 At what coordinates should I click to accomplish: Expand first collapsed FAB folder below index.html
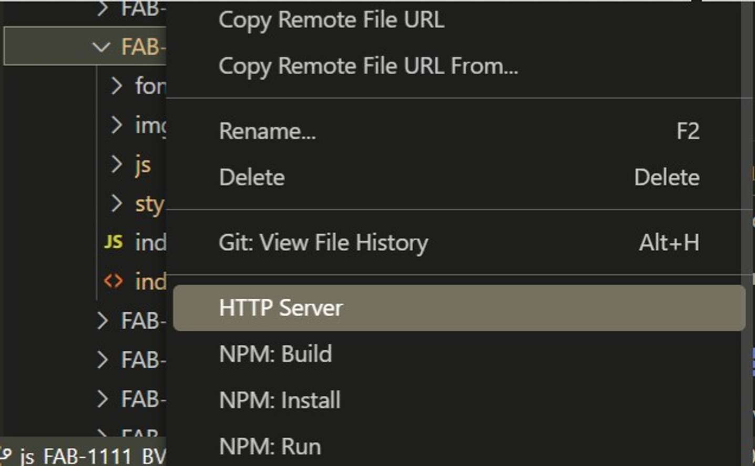(103, 321)
